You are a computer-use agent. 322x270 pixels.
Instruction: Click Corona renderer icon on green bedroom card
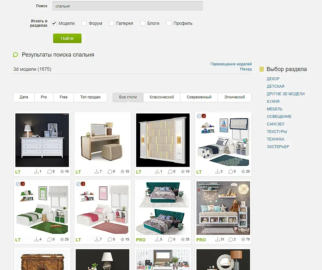23,184
